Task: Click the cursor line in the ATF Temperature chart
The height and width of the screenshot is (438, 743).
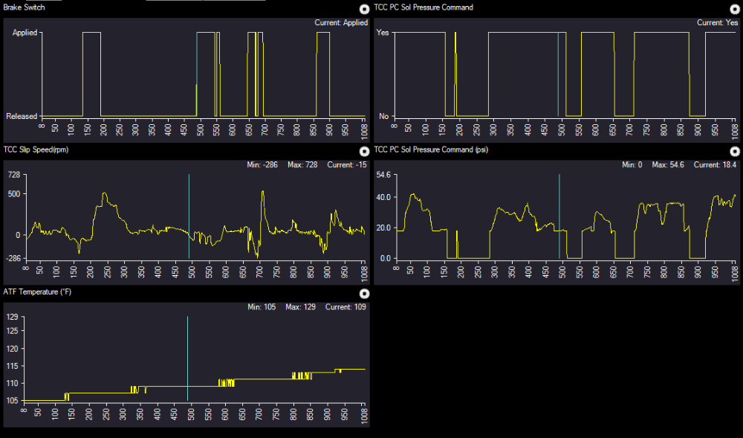Action: [x=187, y=357]
